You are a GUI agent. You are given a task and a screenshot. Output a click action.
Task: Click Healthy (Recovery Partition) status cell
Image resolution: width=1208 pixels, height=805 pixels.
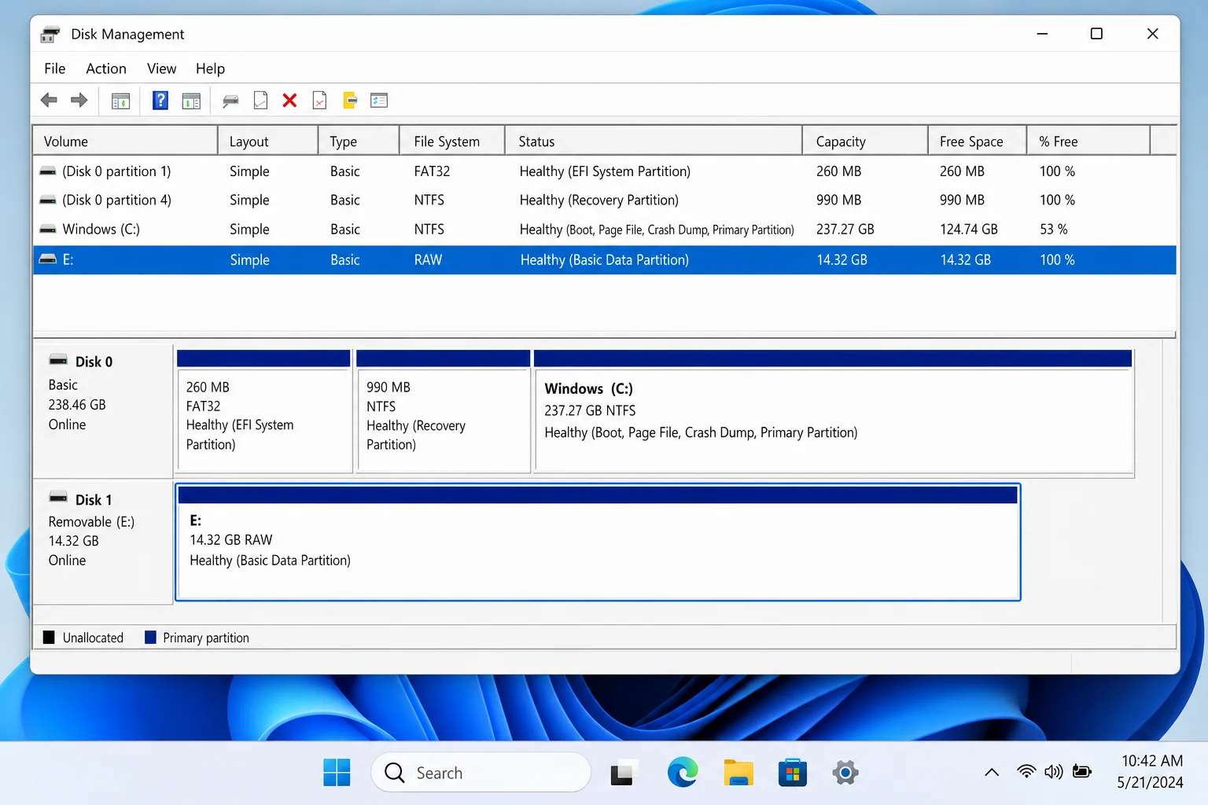coord(598,200)
